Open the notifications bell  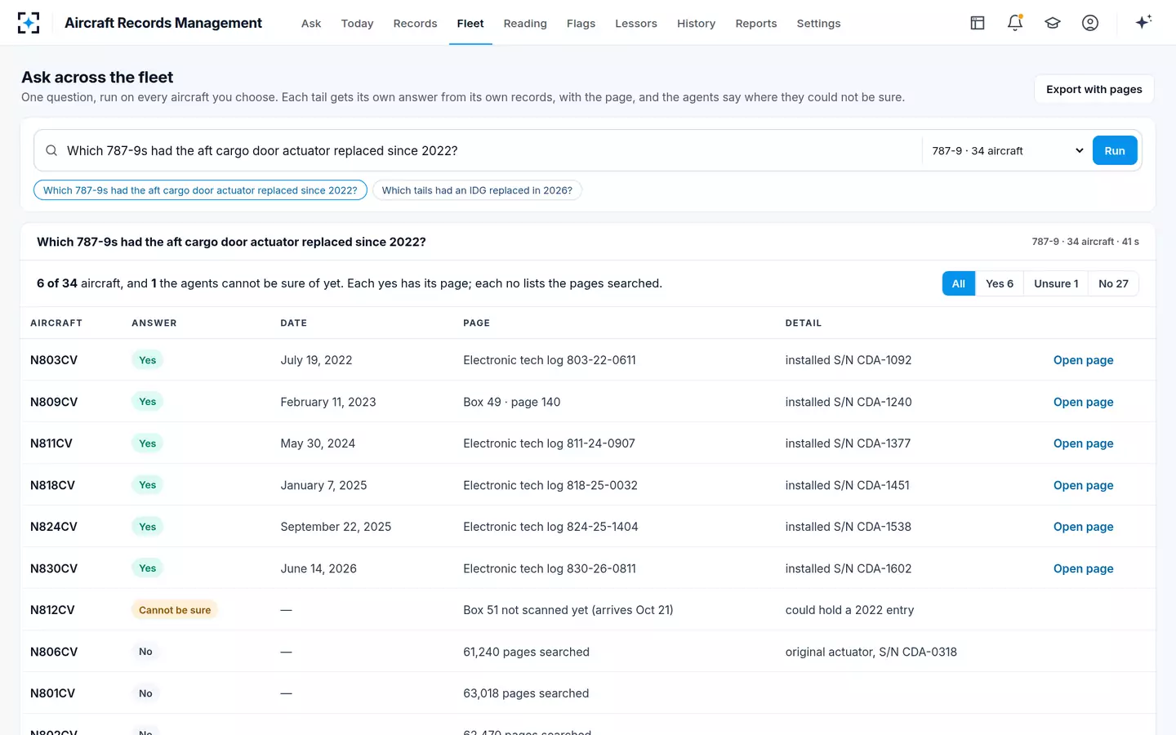(1015, 23)
